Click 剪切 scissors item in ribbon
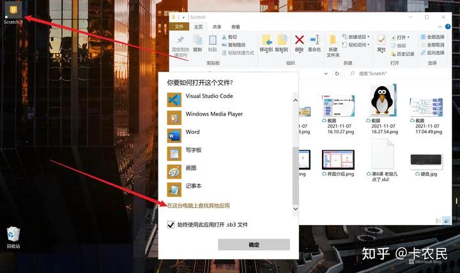This screenshot has width=460, height=273. click(229, 37)
